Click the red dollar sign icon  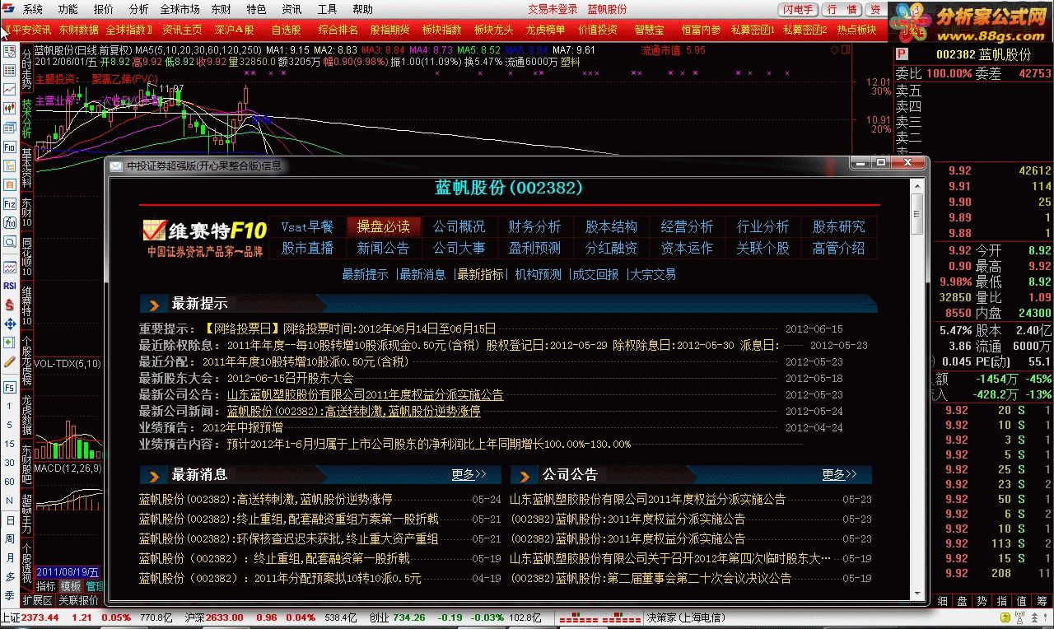pyautogui.click(x=10, y=305)
